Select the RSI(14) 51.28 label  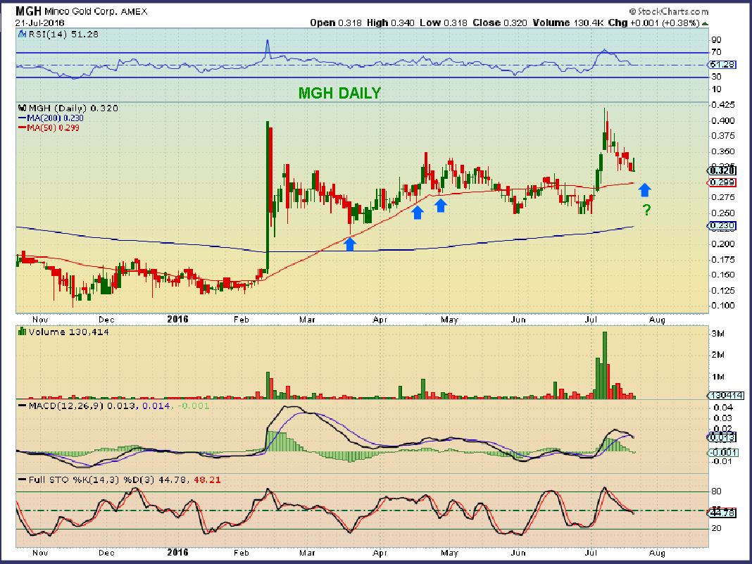(x=63, y=35)
